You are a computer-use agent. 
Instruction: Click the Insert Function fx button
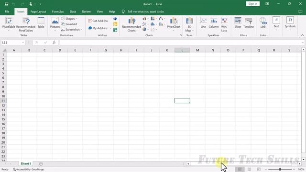pos(54,43)
